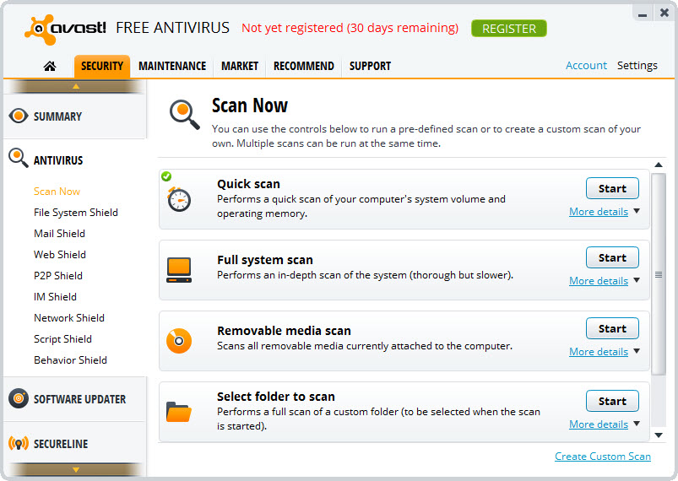Open Software Updater section
The image size is (678, 481).
tap(75, 399)
